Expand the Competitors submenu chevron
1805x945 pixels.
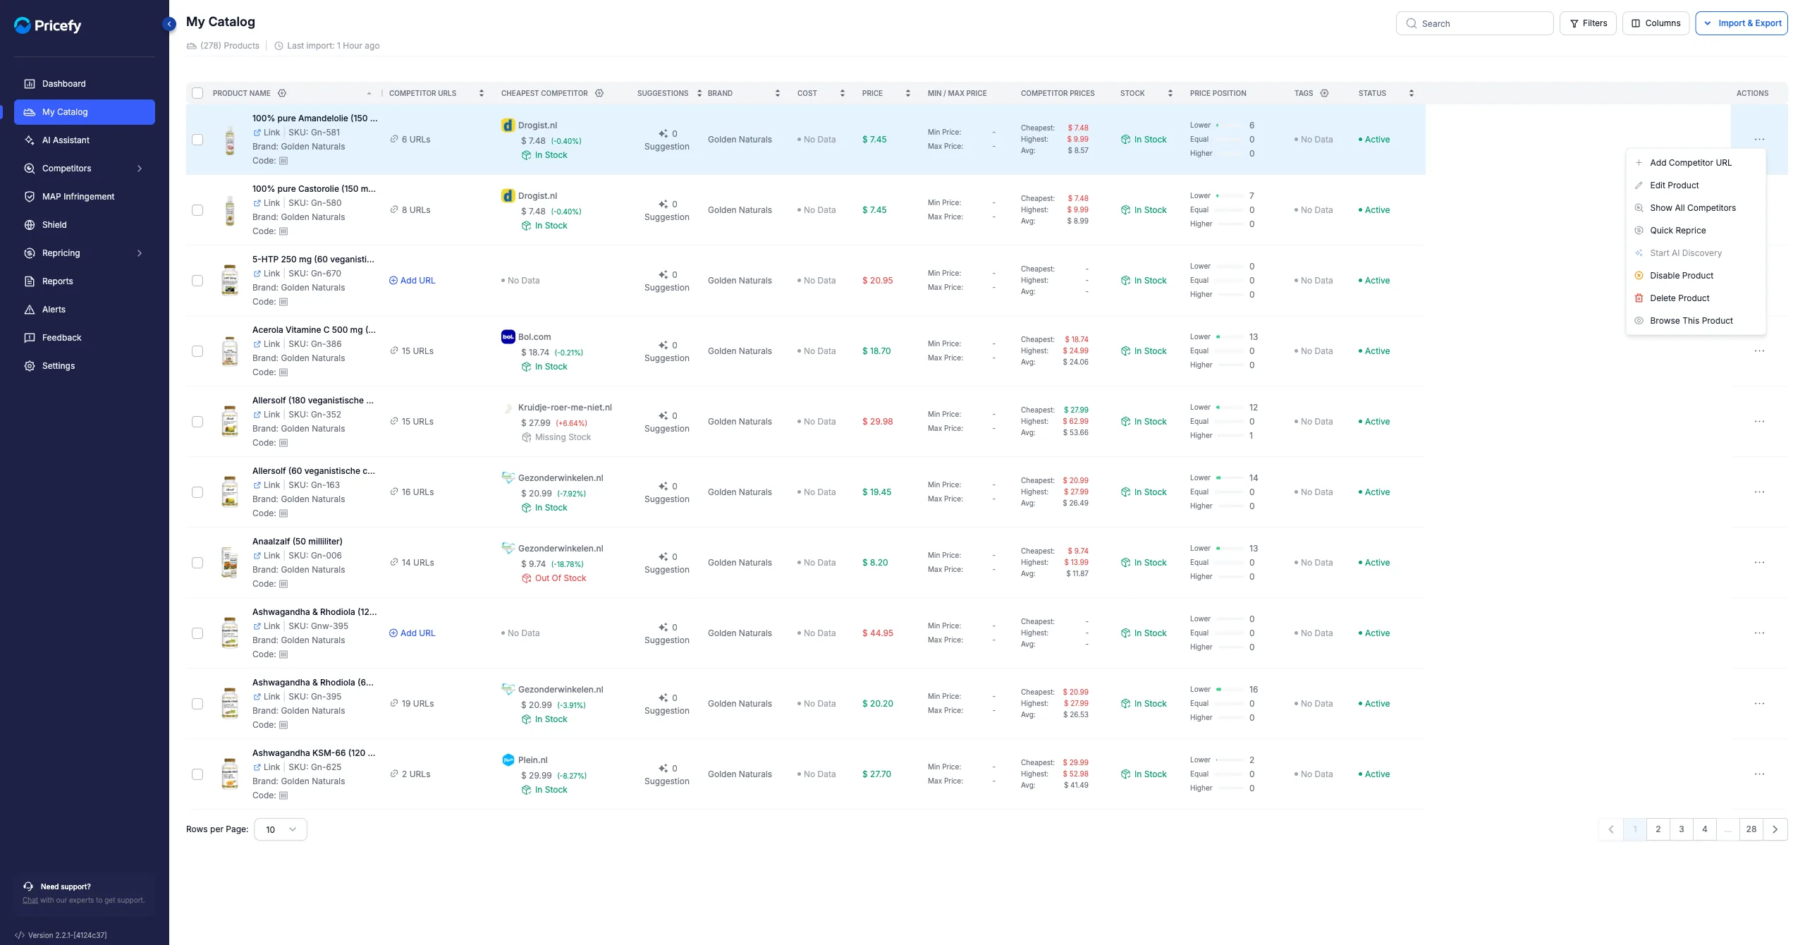coord(140,169)
